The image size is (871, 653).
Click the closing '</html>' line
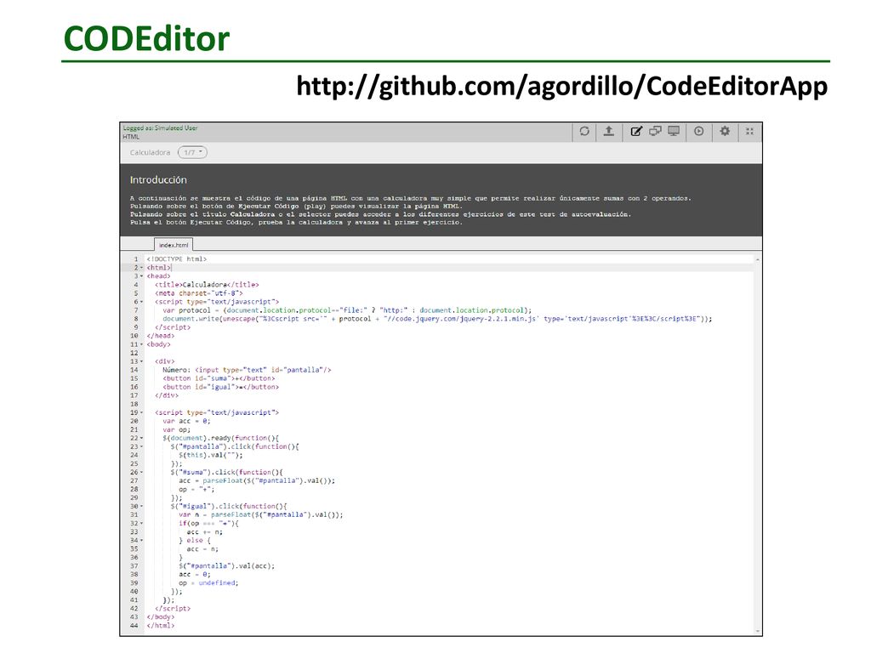coord(161,625)
